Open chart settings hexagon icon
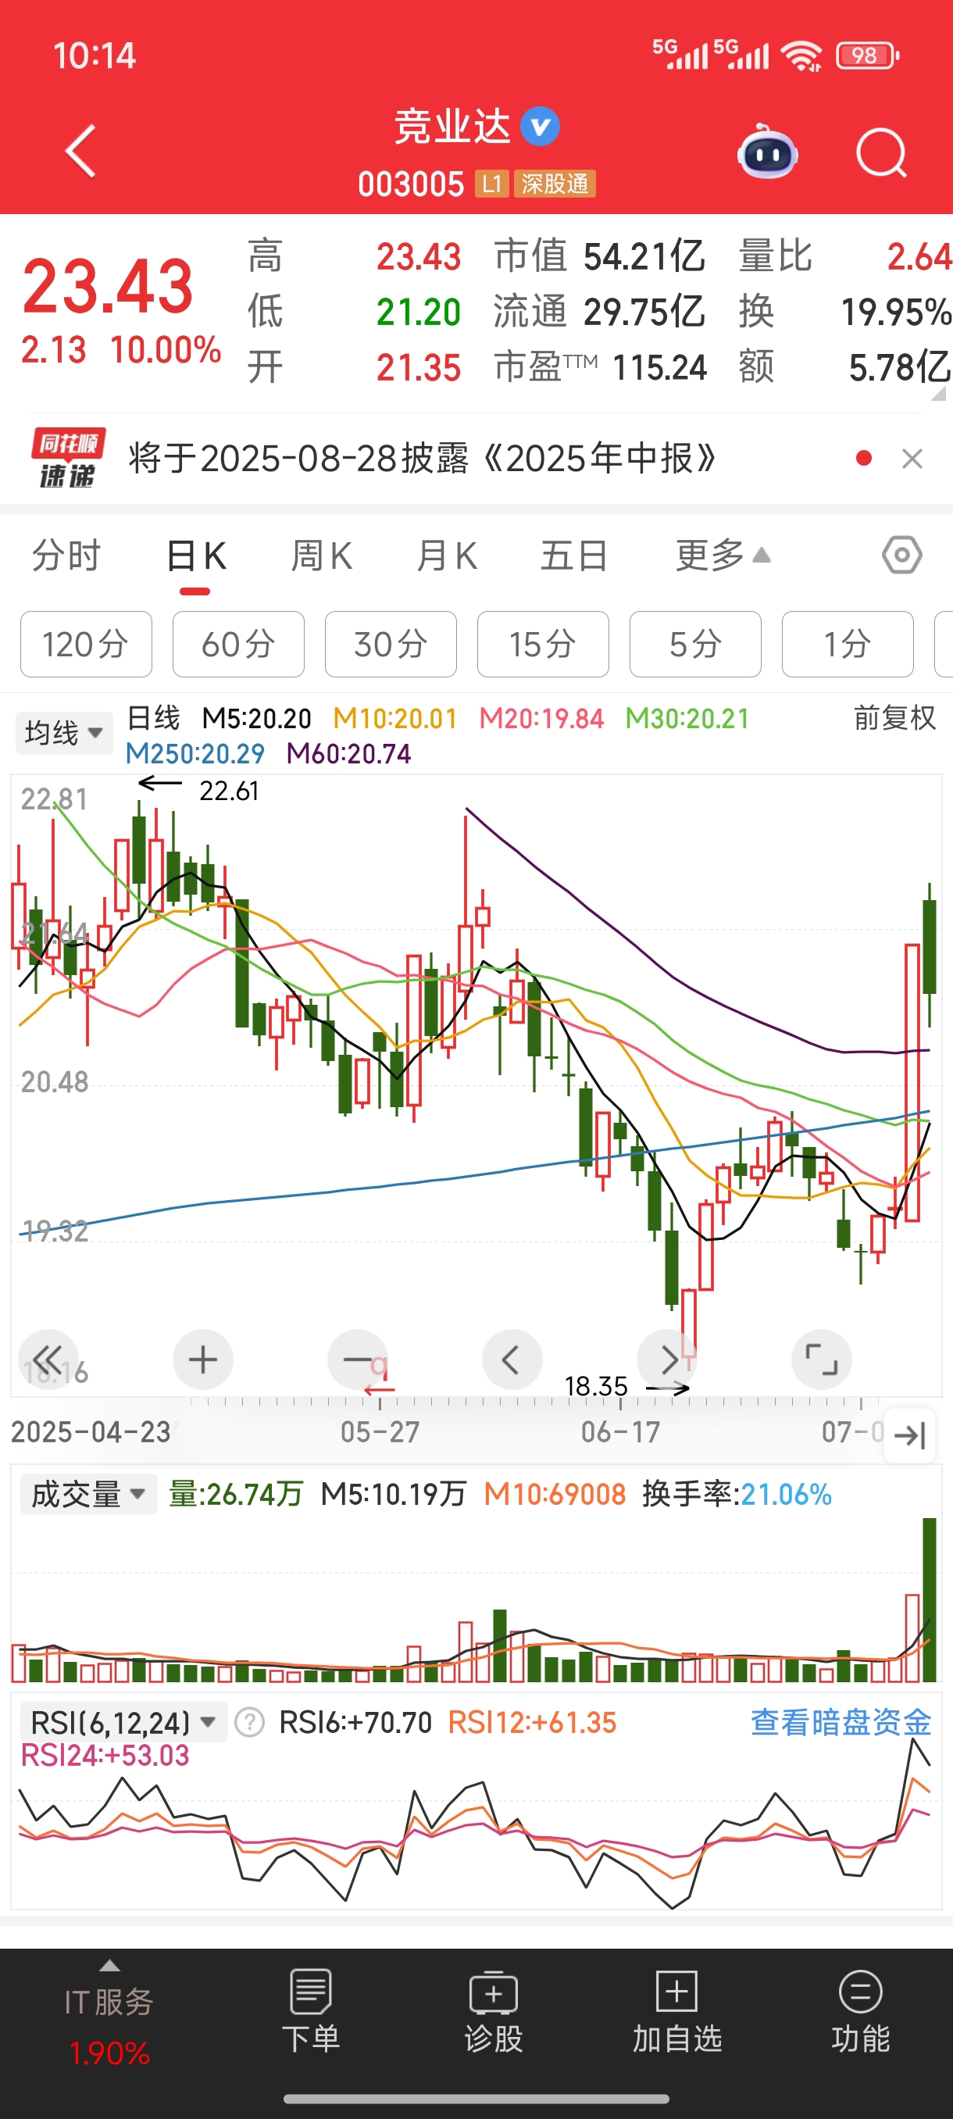 (902, 556)
